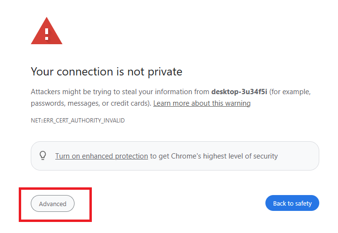This screenshot has width=338, height=233.
Task: Click the white exclamation mark inside triangle
Action: [x=47, y=34]
